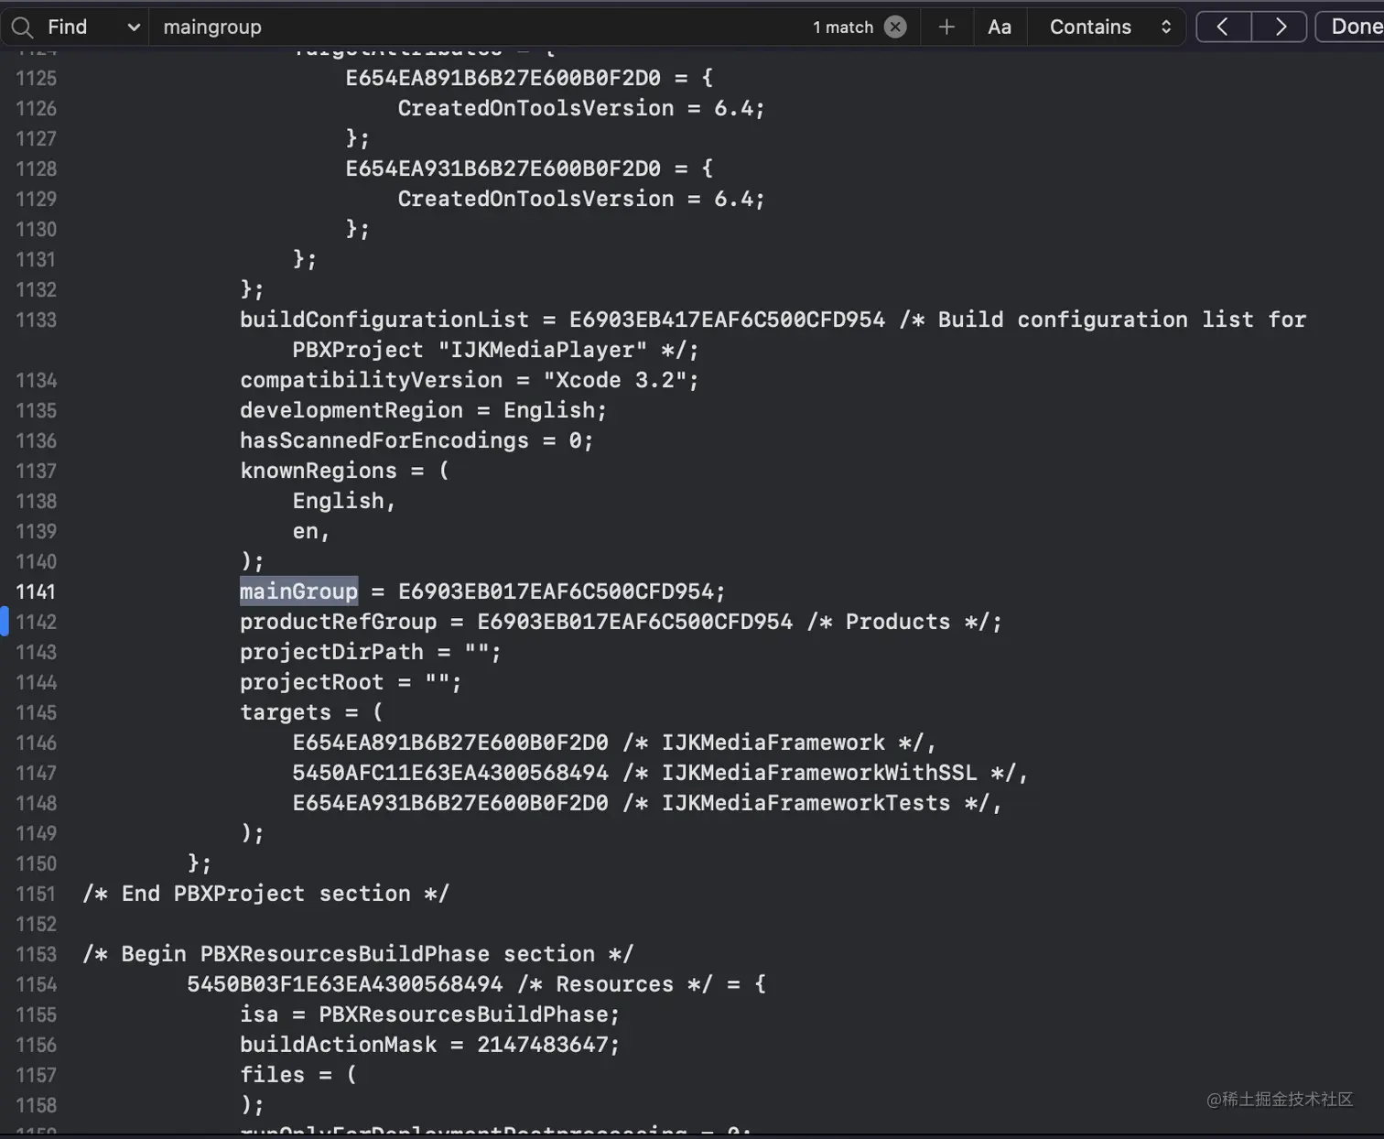Click line number 1142 in the gutter

click(x=36, y=622)
